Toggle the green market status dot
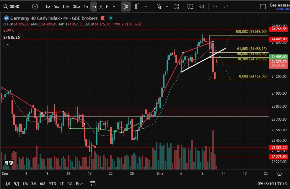The height and width of the screenshot is (189, 290). pos(110,18)
